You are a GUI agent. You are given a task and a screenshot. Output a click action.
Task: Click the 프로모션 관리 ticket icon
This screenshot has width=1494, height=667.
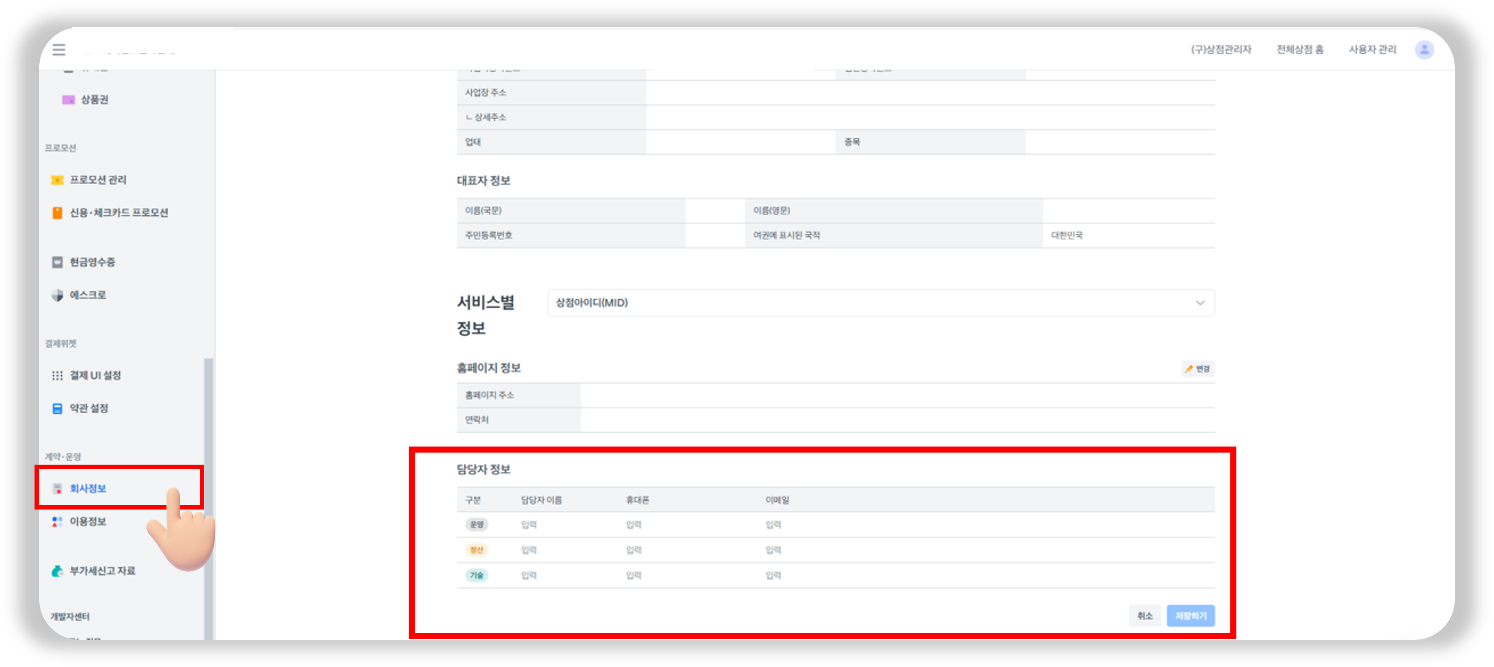(x=57, y=180)
